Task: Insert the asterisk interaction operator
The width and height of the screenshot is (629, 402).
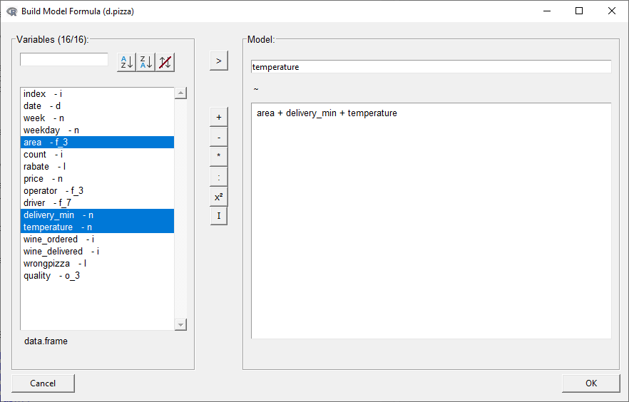Action: click(x=218, y=155)
